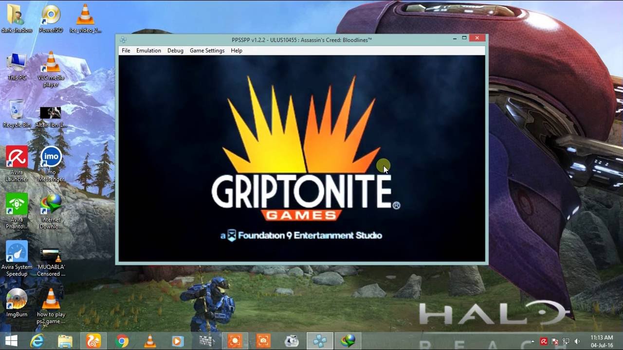Screen dimensions: 623x350
Task: Switch to UC Browser on taskbar
Action: (x=93, y=341)
